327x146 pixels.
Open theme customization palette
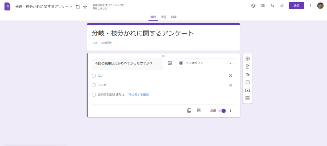(x=253, y=6)
